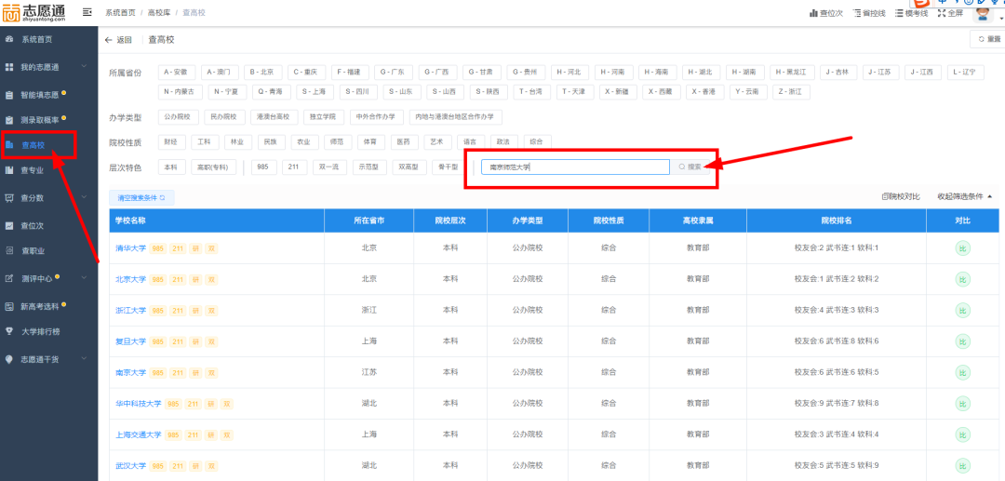Expand the 查分数 sidebar submenu

click(x=84, y=198)
